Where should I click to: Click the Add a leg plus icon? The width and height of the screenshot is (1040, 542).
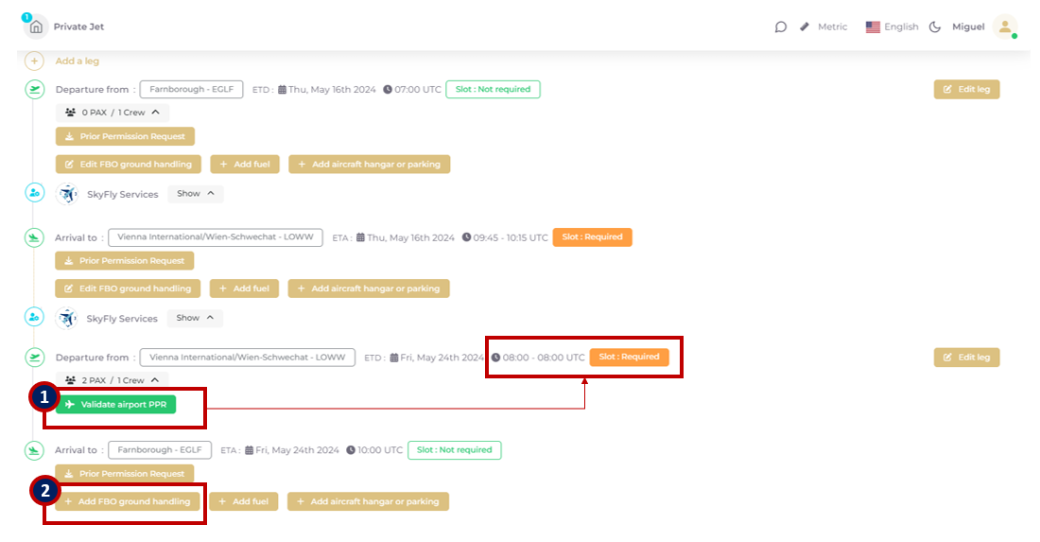click(x=35, y=61)
